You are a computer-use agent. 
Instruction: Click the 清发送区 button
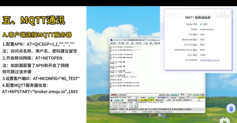174,95
